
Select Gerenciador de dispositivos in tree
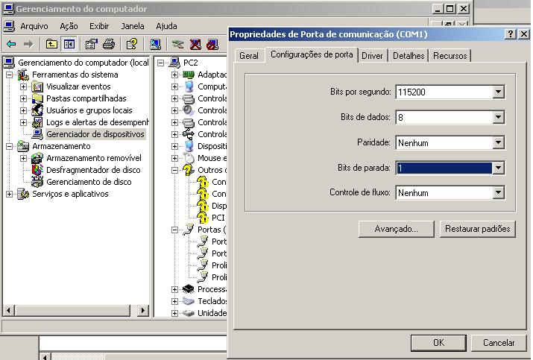(x=95, y=134)
